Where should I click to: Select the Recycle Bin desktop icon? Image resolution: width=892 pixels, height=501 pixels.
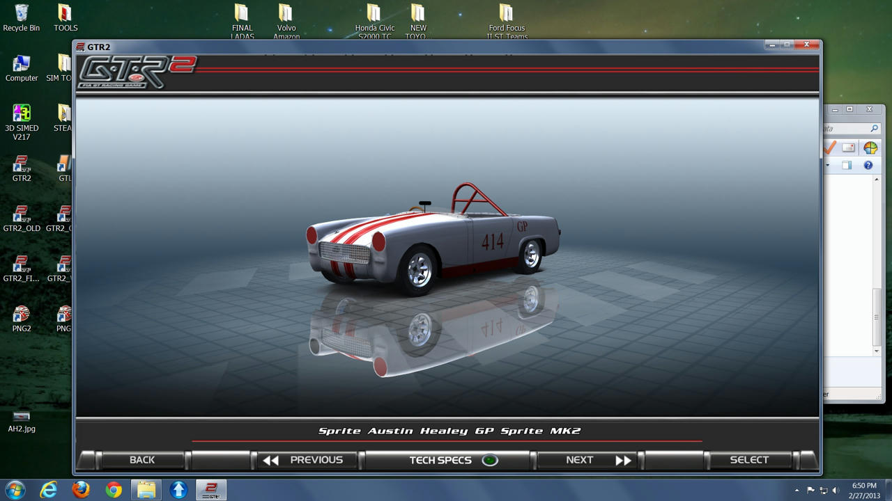[x=22, y=18]
